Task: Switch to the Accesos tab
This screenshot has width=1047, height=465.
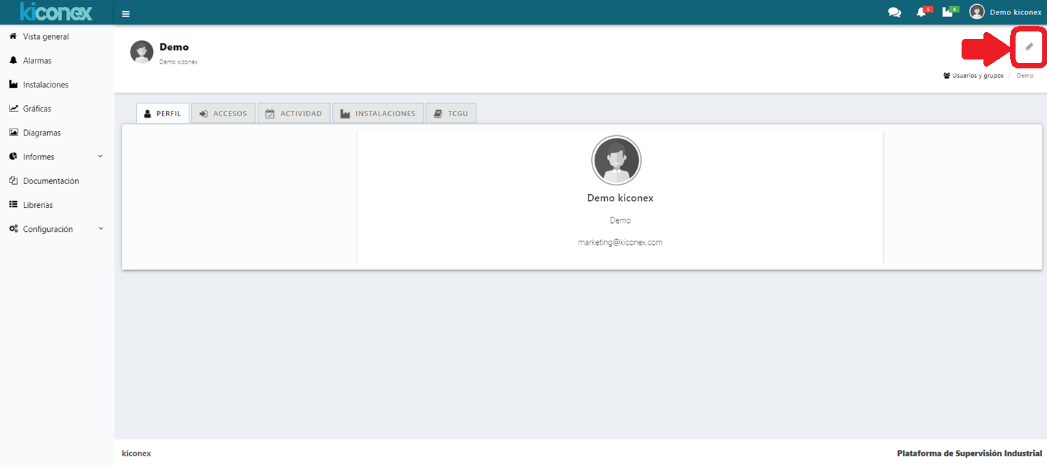Action: 223,114
